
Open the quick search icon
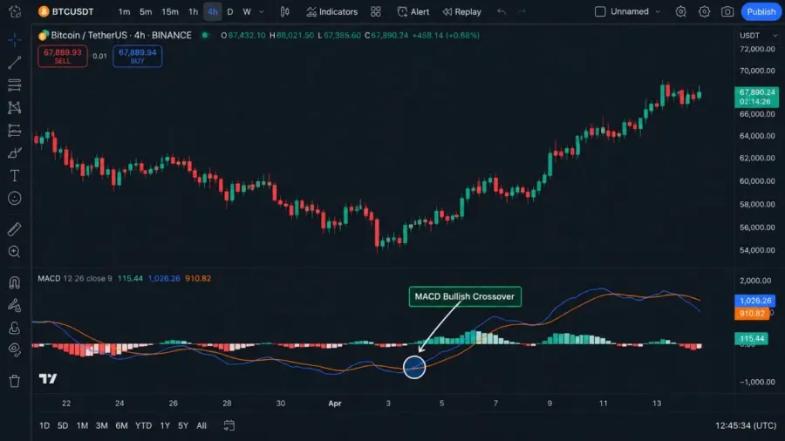(x=681, y=11)
